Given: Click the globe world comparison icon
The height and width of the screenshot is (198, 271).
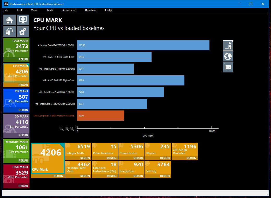Looking at the screenshot, I should 228,56.
